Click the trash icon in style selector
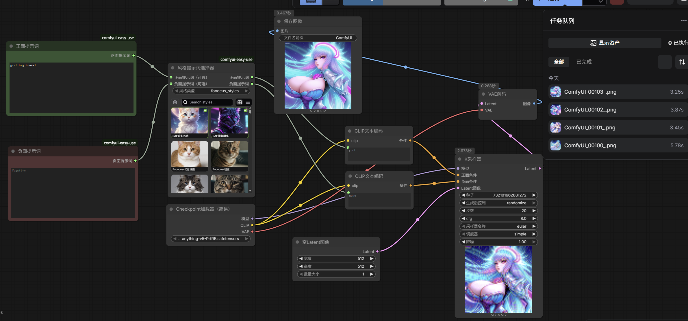 175,102
